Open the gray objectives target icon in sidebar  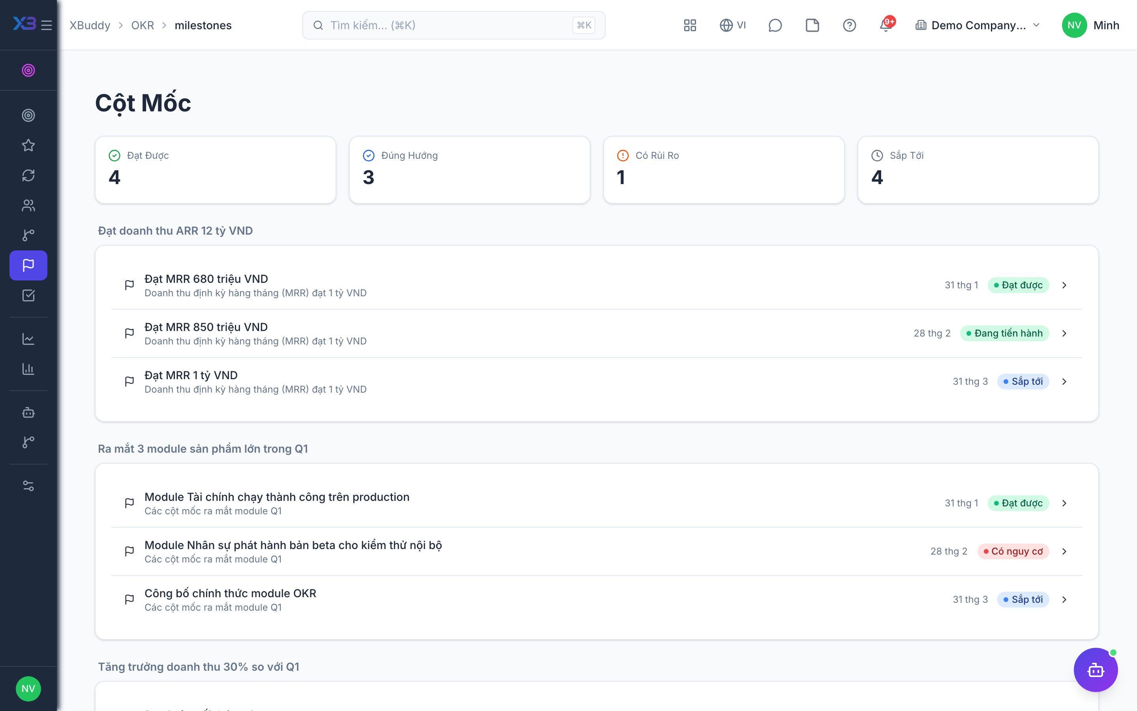28,115
